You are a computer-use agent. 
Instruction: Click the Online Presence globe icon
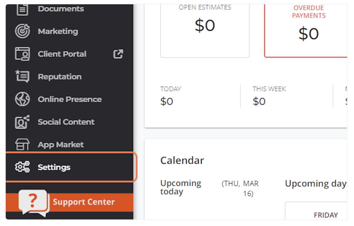pos(22,99)
